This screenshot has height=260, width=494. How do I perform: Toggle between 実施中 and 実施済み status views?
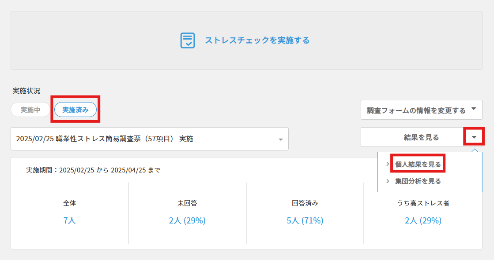(30, 110)
